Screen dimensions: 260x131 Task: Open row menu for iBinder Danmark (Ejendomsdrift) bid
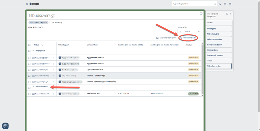53,82
